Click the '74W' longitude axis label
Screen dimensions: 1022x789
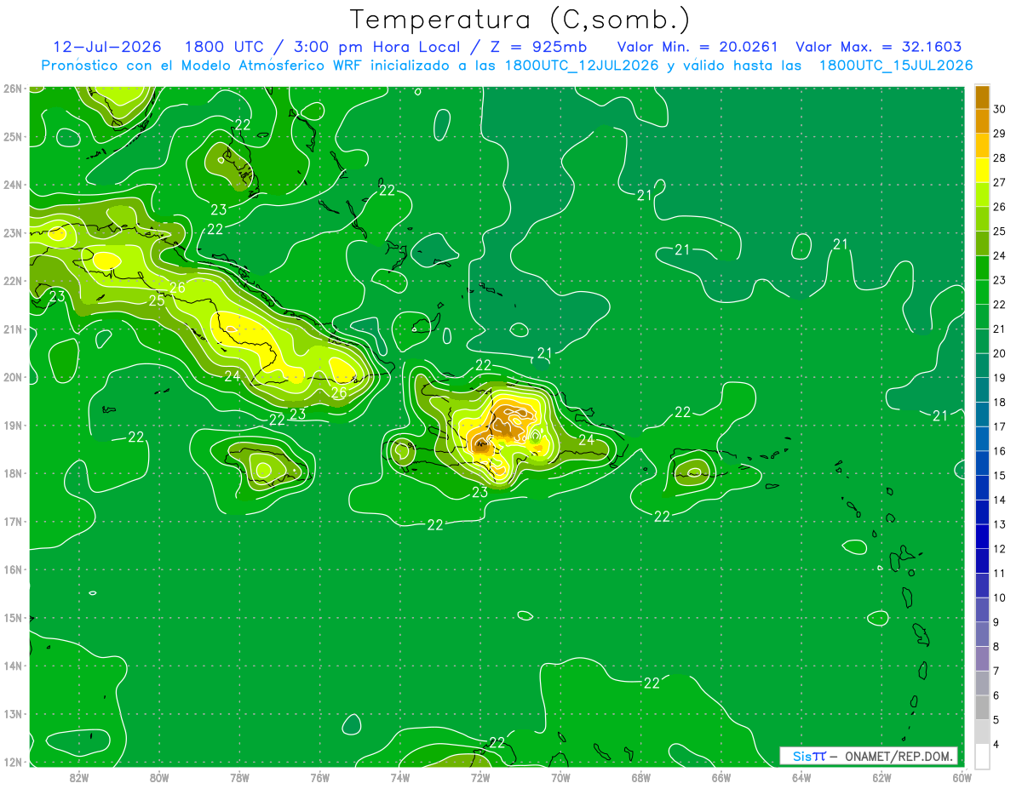coord(400,777)
